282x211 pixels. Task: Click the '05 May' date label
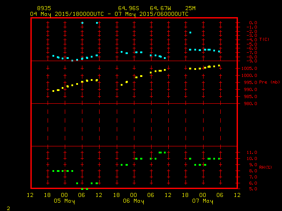[64, 201]
